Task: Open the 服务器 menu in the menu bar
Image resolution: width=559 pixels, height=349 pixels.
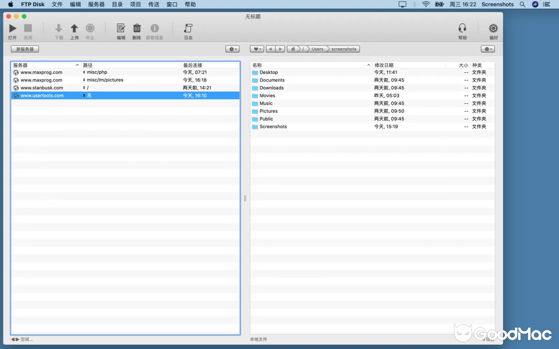Action: (x=96, y=4)
